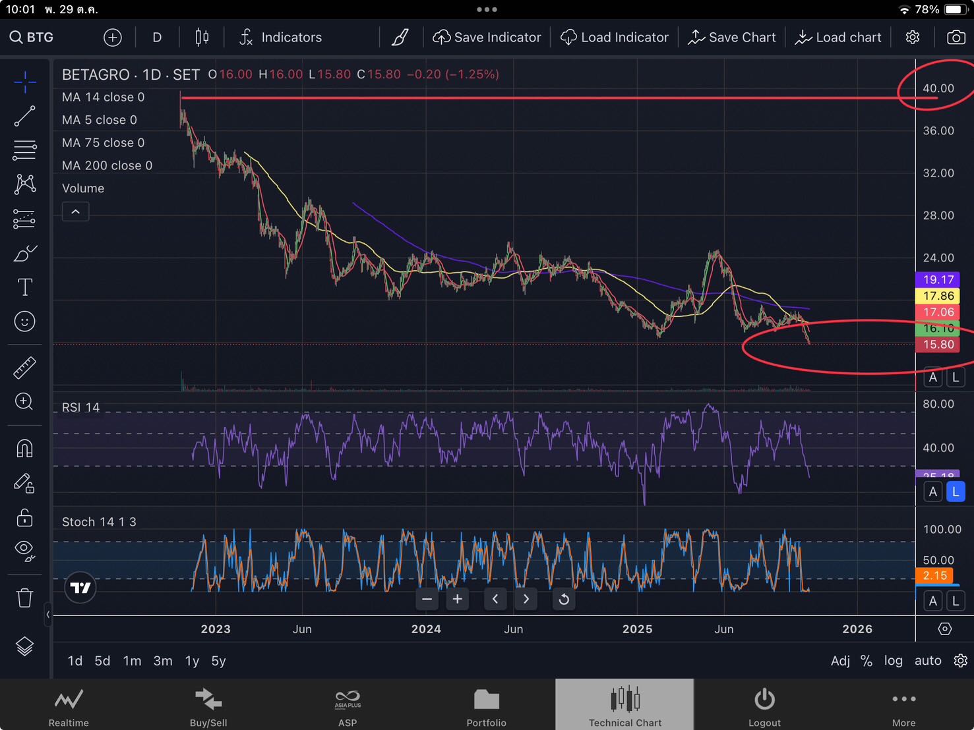Image resolution: width=974 pixels, height=730 pixels.
Task: Select the trend line drawing tool
Action: tap(24, 116)
